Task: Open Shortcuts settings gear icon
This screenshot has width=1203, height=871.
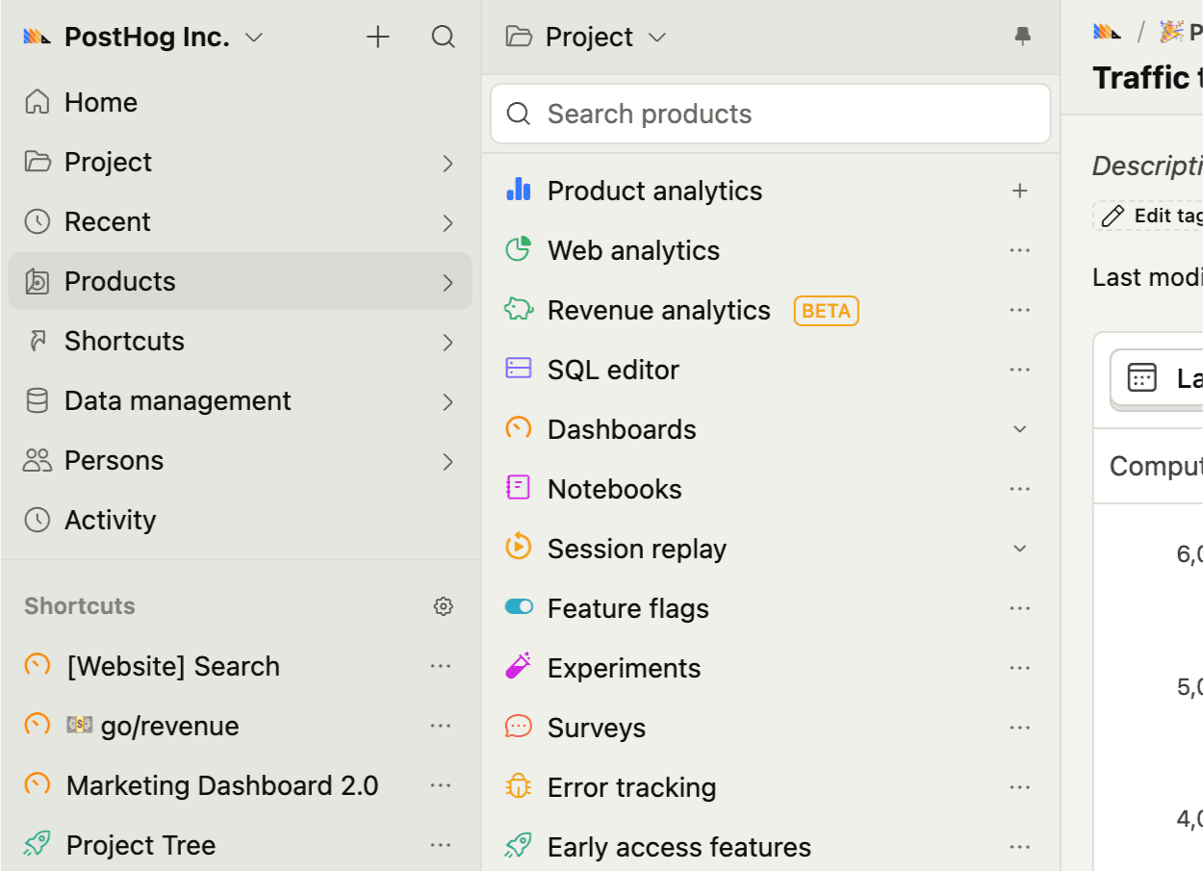Action: point(443,606)
